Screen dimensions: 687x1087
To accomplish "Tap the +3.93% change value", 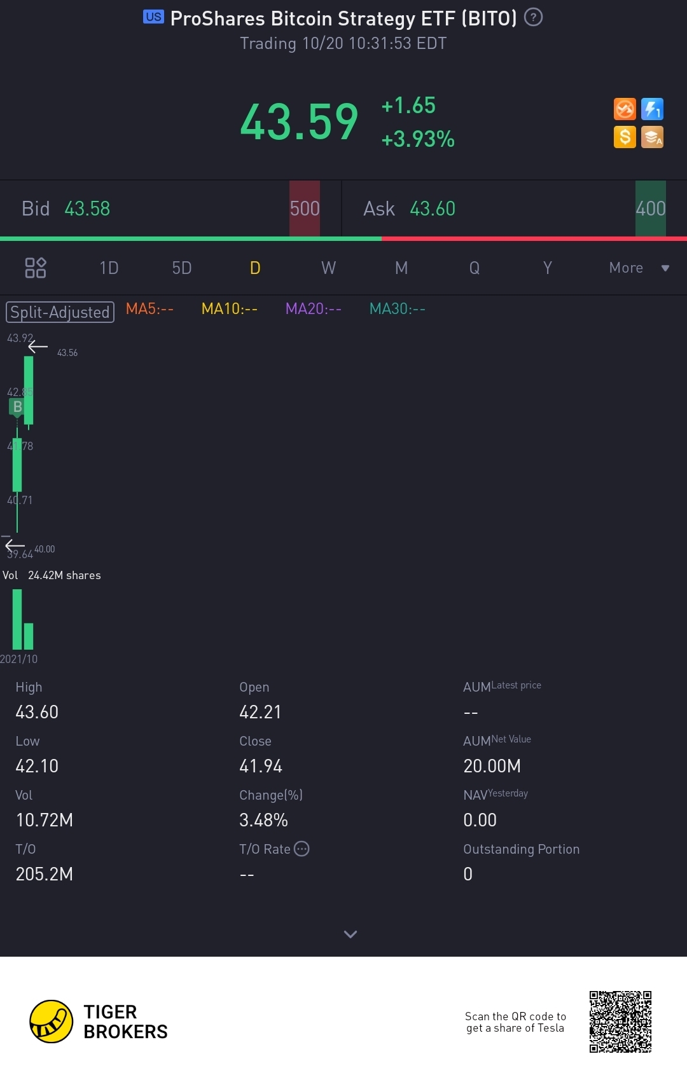I will (418, 139).
